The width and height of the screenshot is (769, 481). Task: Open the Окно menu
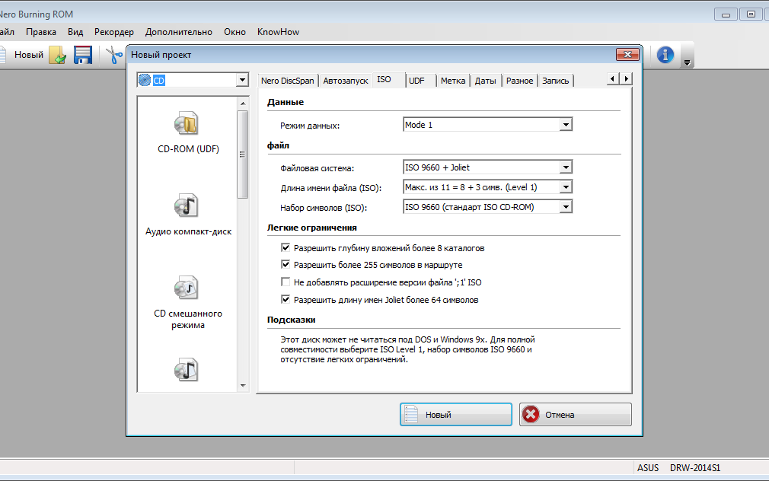[x=235, y=32]
